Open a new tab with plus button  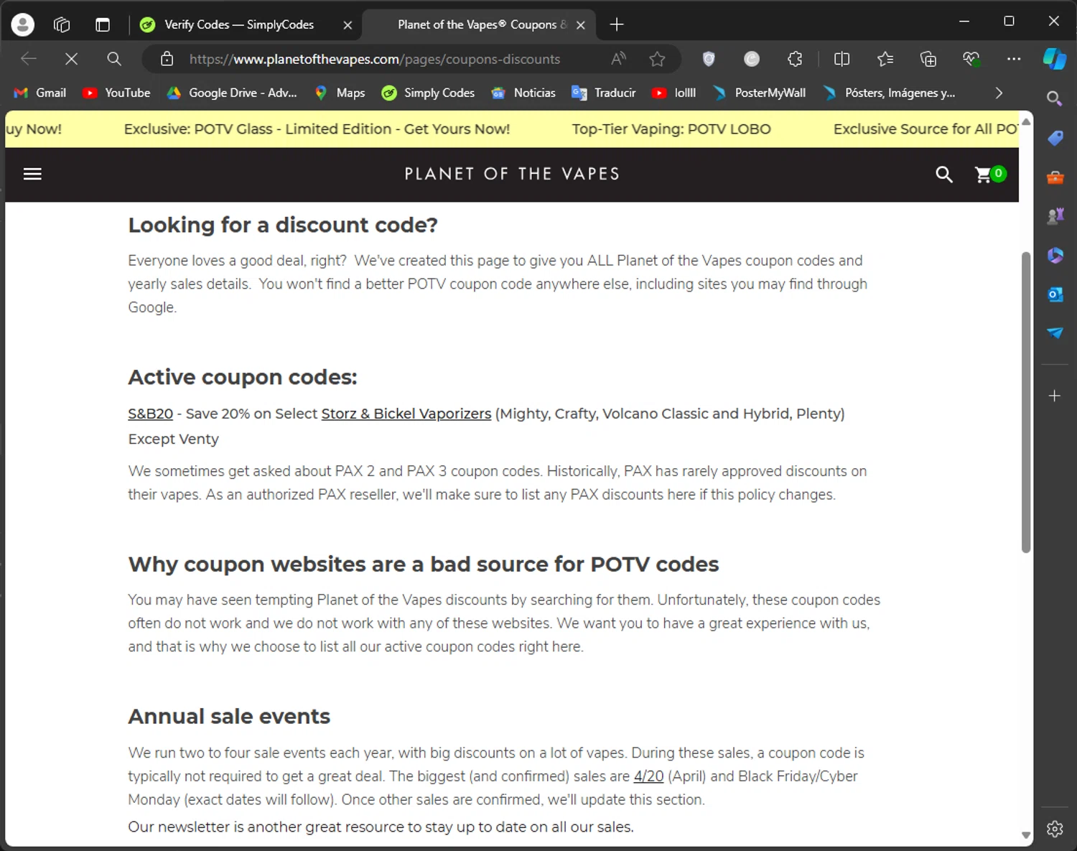[x=616, y=24]
